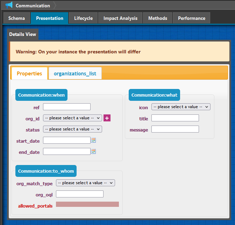This screenshot has height=225, width=235.
Task: Go to the Performance tab
Action: [x=191, y=18]
